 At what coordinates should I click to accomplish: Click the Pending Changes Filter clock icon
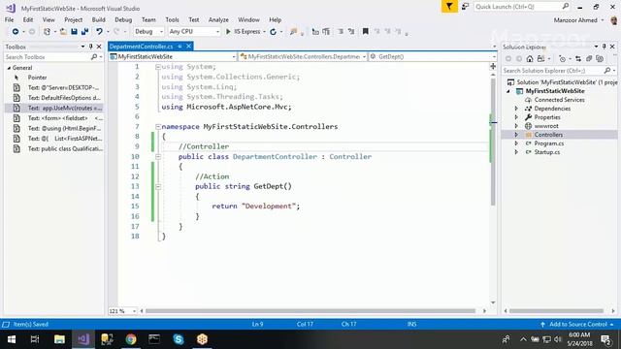562,58
